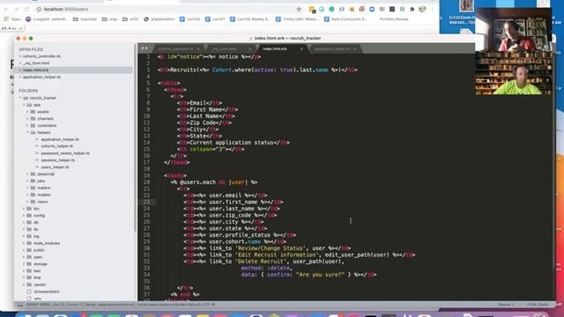The width and height of the screenshot is (564, 317).
Task: Expand the channels folder
Action: [27, 119]
